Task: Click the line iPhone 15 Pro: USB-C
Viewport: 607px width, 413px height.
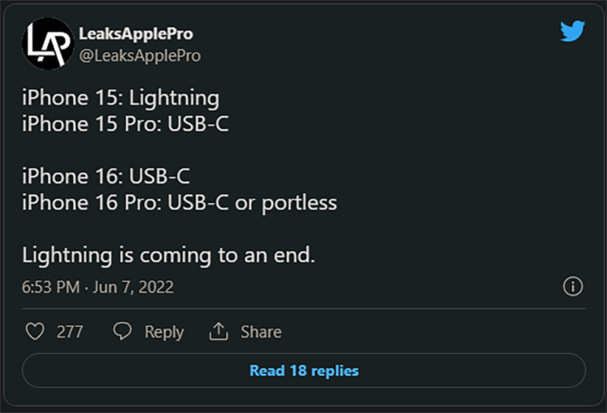Action: [x=125, y=124]
